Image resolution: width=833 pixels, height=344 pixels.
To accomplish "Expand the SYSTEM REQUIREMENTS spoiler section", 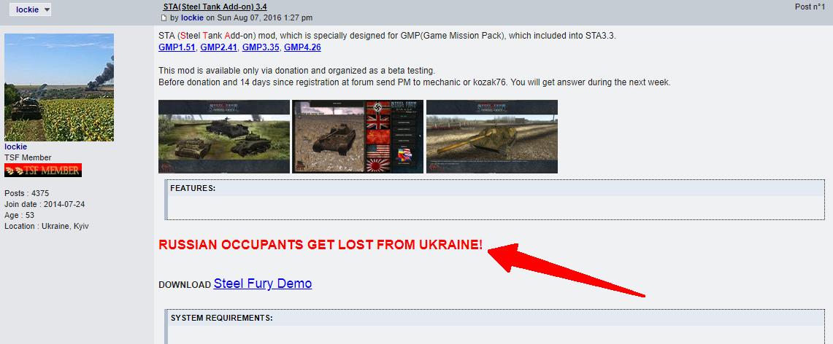I will click(x=494, y=318).
